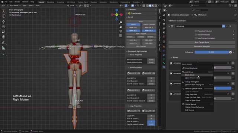
Task: Click the green Y axis gizmo ball
Action: click(x=116, y=15)
